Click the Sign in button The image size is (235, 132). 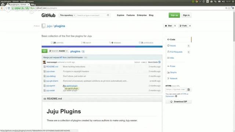pos(186,15)
